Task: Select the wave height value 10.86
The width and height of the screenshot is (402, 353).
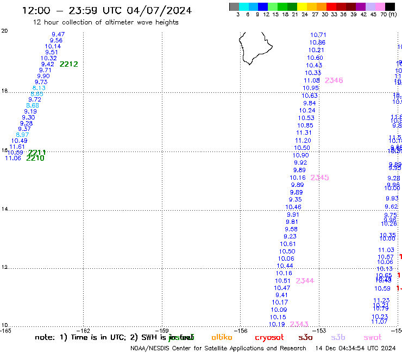Action: pos(317,42)
